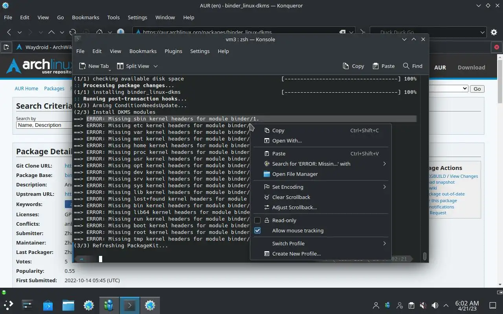Click the Go button on the AUR page
The image size is (503, 314).
pos(477,89)
